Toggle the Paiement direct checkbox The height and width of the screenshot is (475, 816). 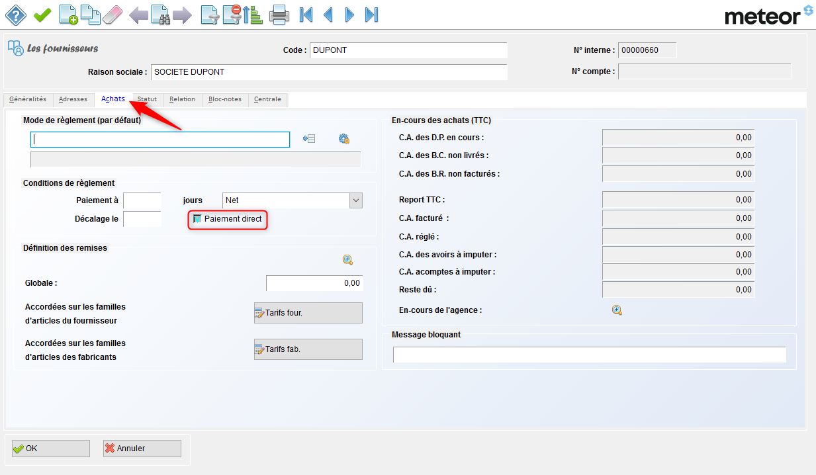[x=197, y=219]
